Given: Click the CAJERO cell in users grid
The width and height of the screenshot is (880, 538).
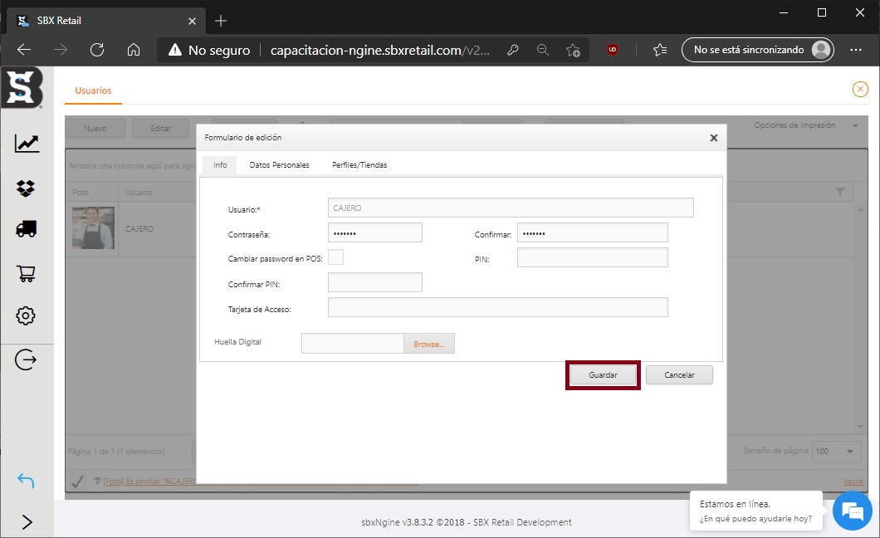Looking at the screenshot, I should tap(157, 229).
